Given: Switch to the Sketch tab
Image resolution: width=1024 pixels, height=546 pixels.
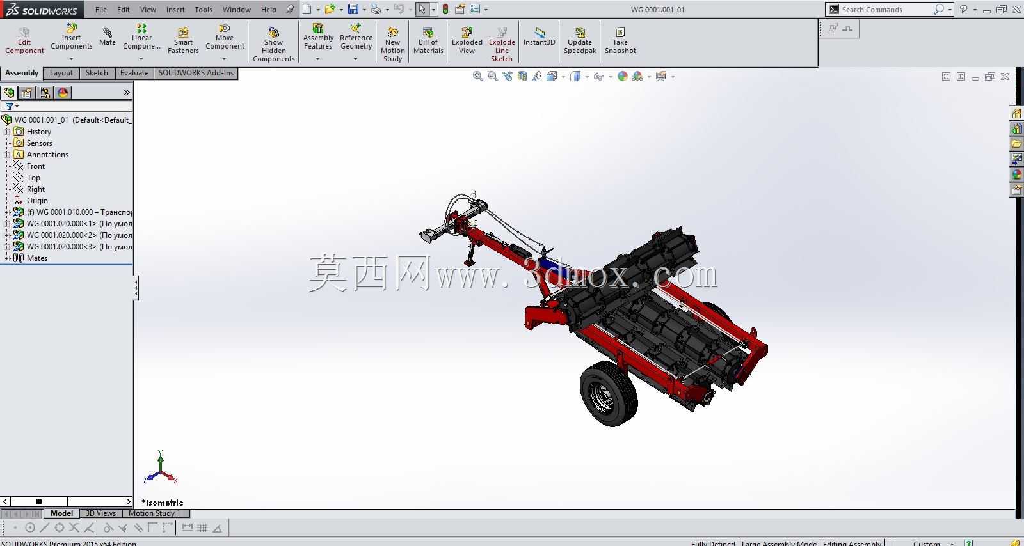Looking at the screenshot, I should coord(97,73).
